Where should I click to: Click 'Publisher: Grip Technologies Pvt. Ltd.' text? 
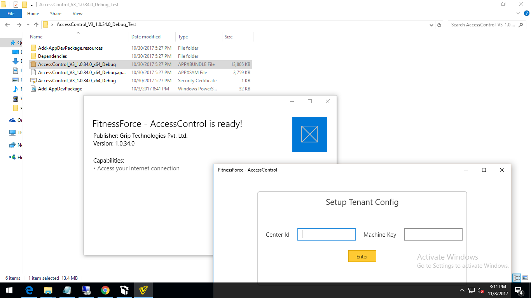[140, 136]
